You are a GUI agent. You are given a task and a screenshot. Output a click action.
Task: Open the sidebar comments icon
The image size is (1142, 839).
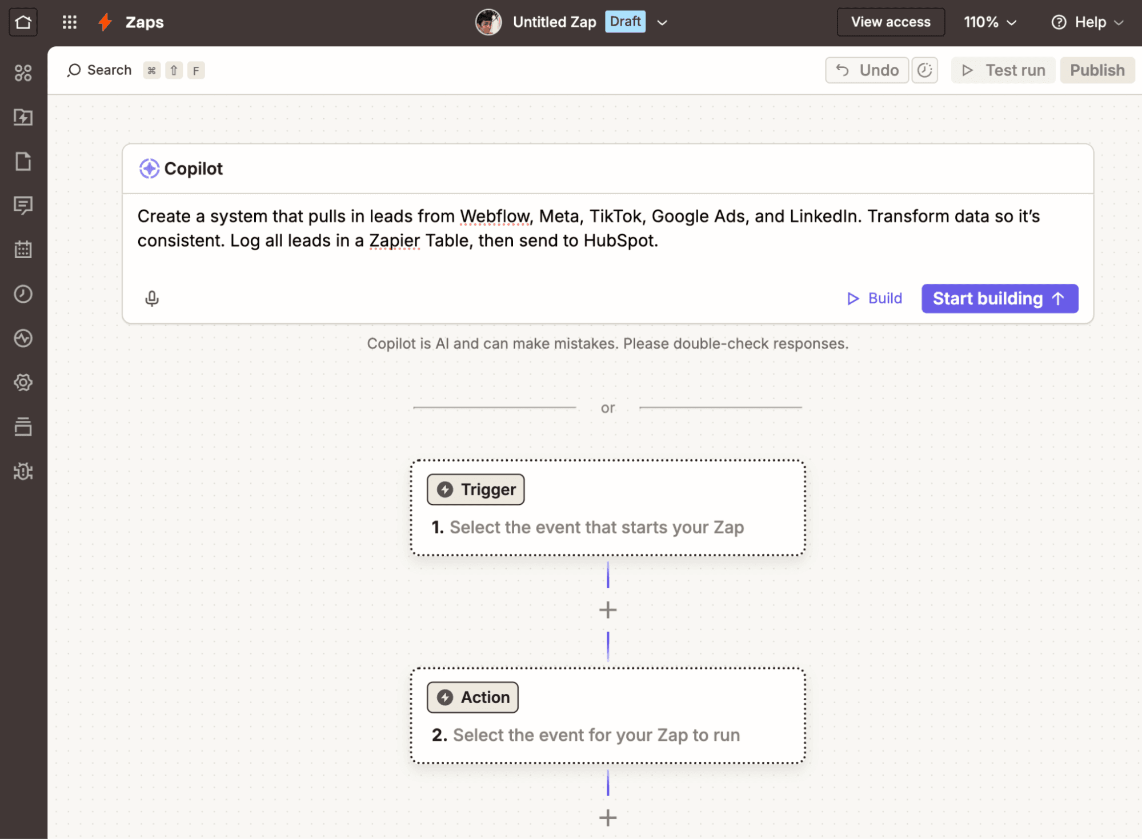[23, 205]
